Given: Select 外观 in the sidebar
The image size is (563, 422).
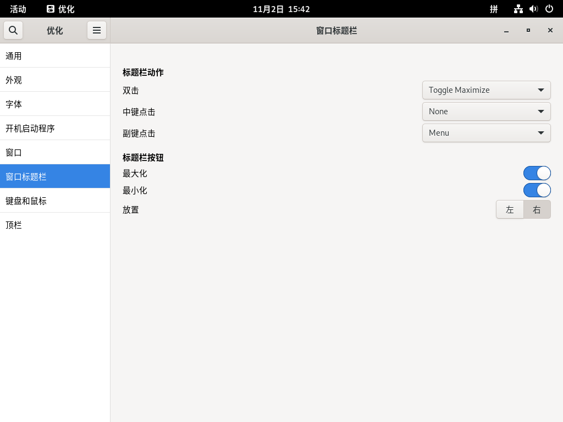Looking at the screenshot, I should click(55, 80).
